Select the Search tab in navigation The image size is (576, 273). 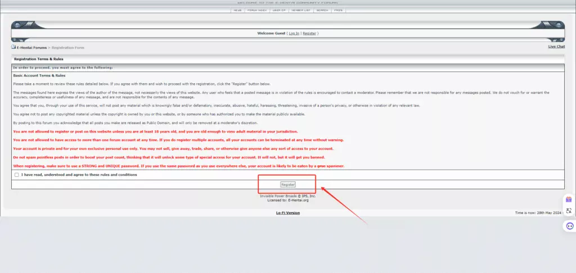(322, 10)
